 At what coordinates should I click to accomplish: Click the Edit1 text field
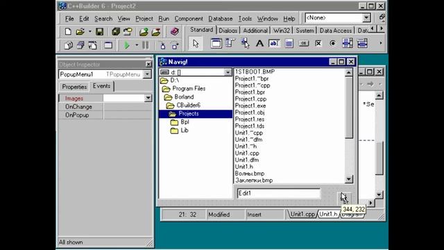tap(279, 193)
